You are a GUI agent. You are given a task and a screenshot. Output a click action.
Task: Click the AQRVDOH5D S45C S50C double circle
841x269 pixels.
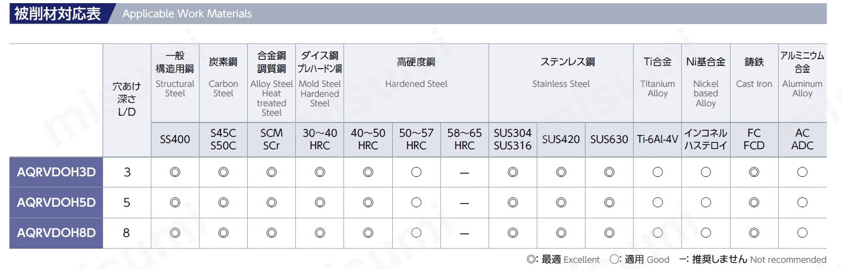tap(223, 203)
